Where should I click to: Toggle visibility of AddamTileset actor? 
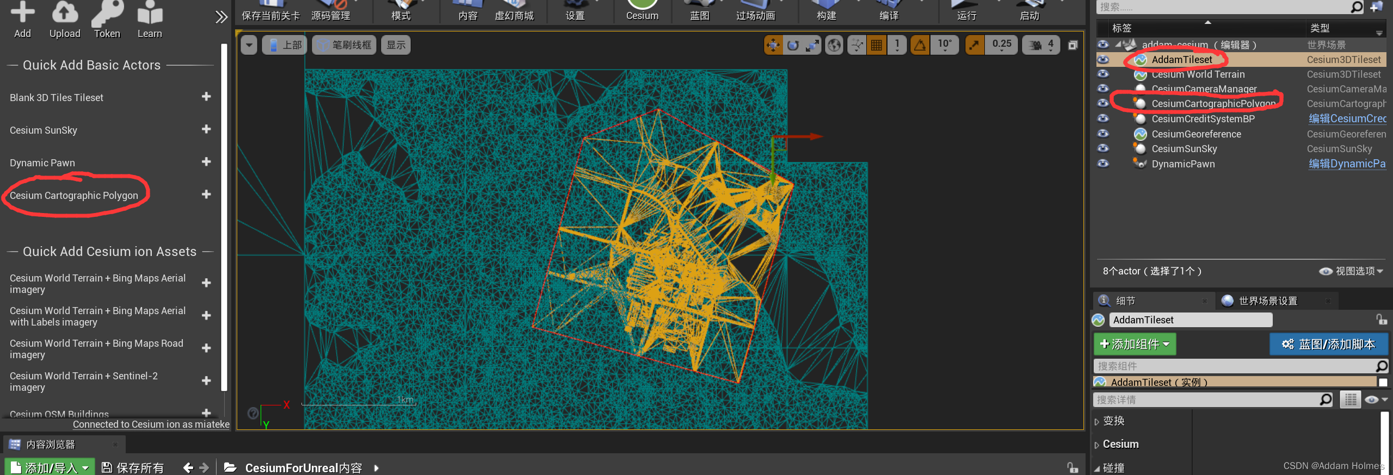click(x=1103, y=59)
